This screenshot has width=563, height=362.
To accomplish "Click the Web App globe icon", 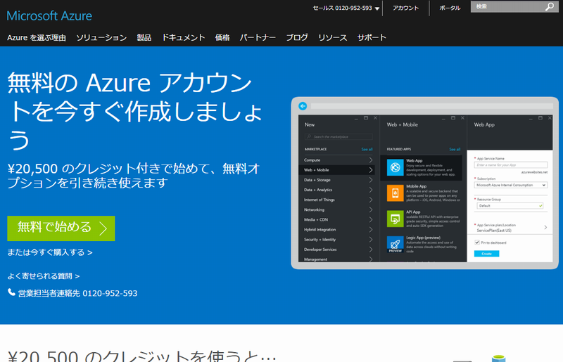I will pyautogui.click(x=396, y=167).
